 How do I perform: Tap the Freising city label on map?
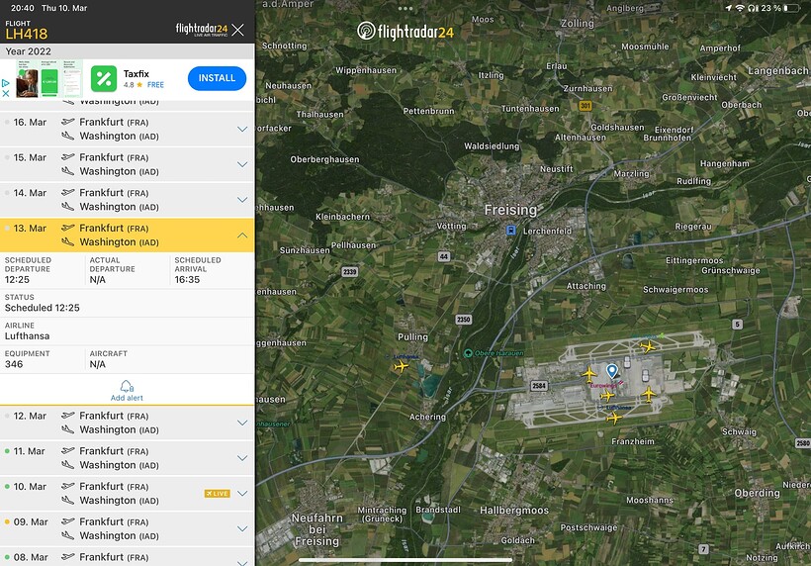pyautogui.click(x=510, y=210)
